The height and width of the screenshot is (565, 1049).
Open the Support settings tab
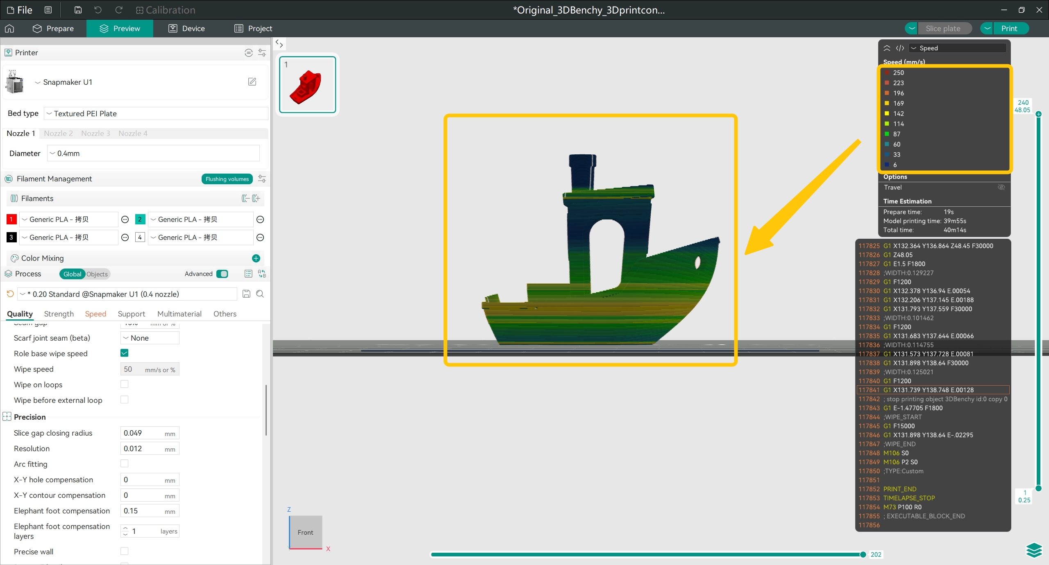tap(132, 314)
